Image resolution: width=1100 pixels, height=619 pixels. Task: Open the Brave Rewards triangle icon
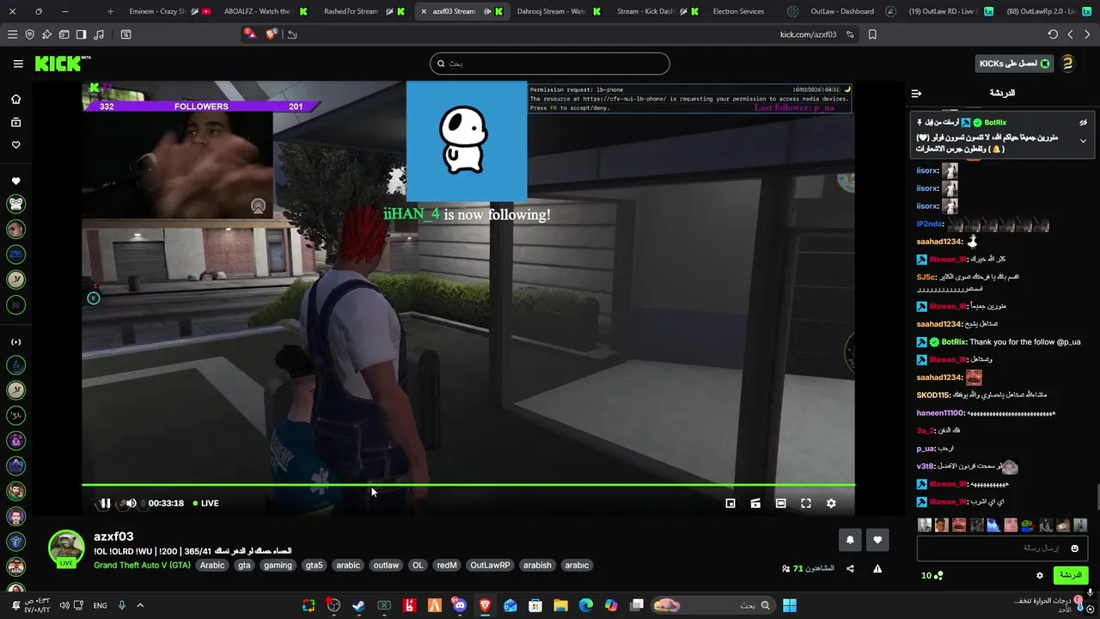(x=249, y=34)
